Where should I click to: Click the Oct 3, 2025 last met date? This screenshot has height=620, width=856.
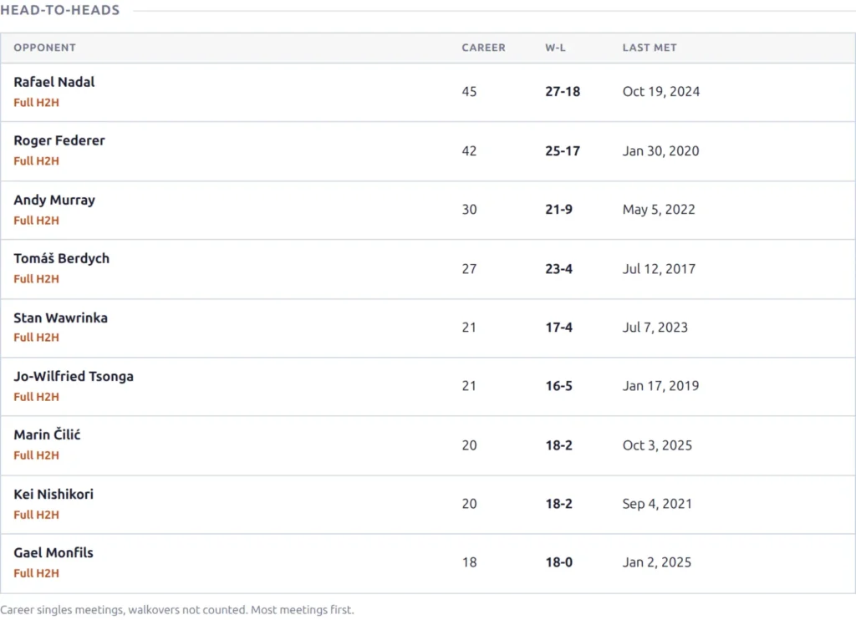pyautogui.click(x=657, y=445)
